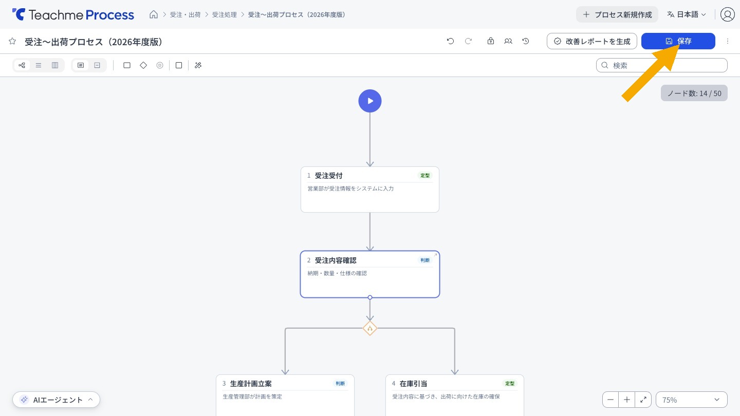The width and height of the screenshot is (740, 416).
Task: Click the orange branch diamond connector
Action: 370,328
